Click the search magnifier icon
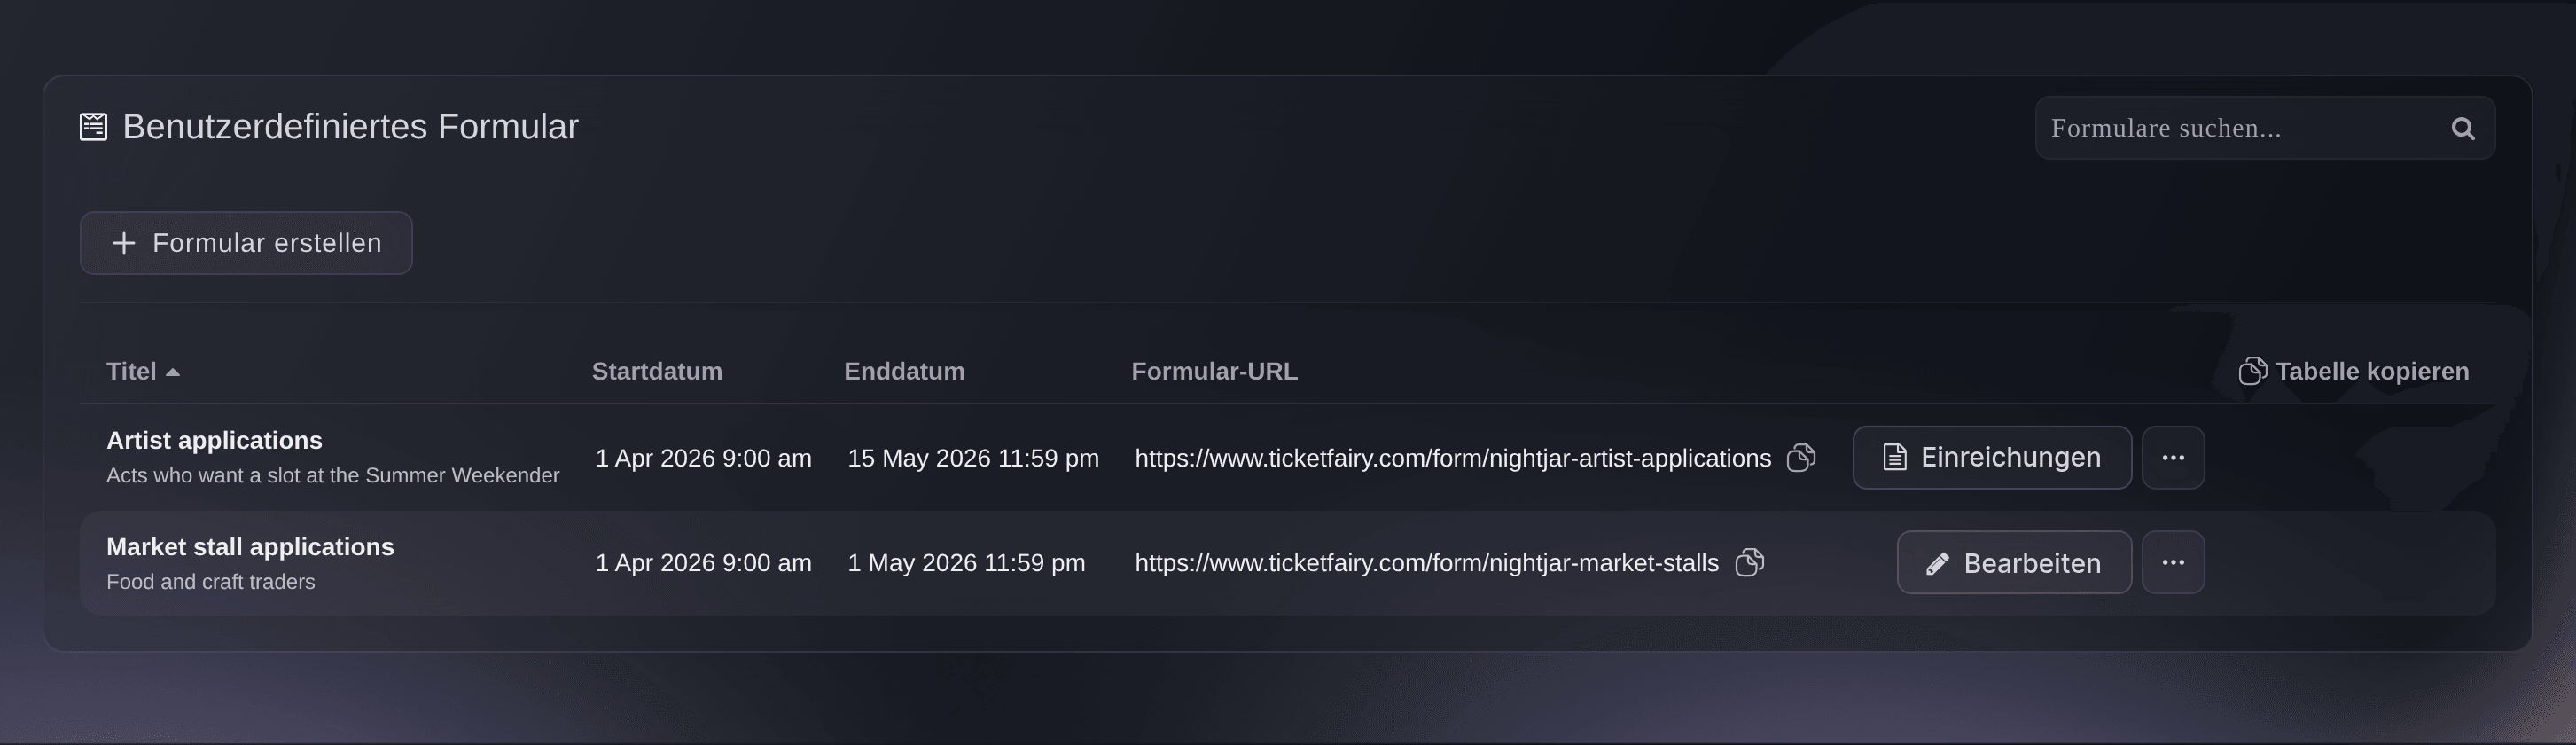Screen dimensions: 2576x745 click(2462, 128)
